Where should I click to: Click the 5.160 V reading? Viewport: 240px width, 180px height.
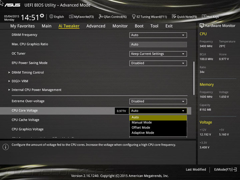click(224, 135)
